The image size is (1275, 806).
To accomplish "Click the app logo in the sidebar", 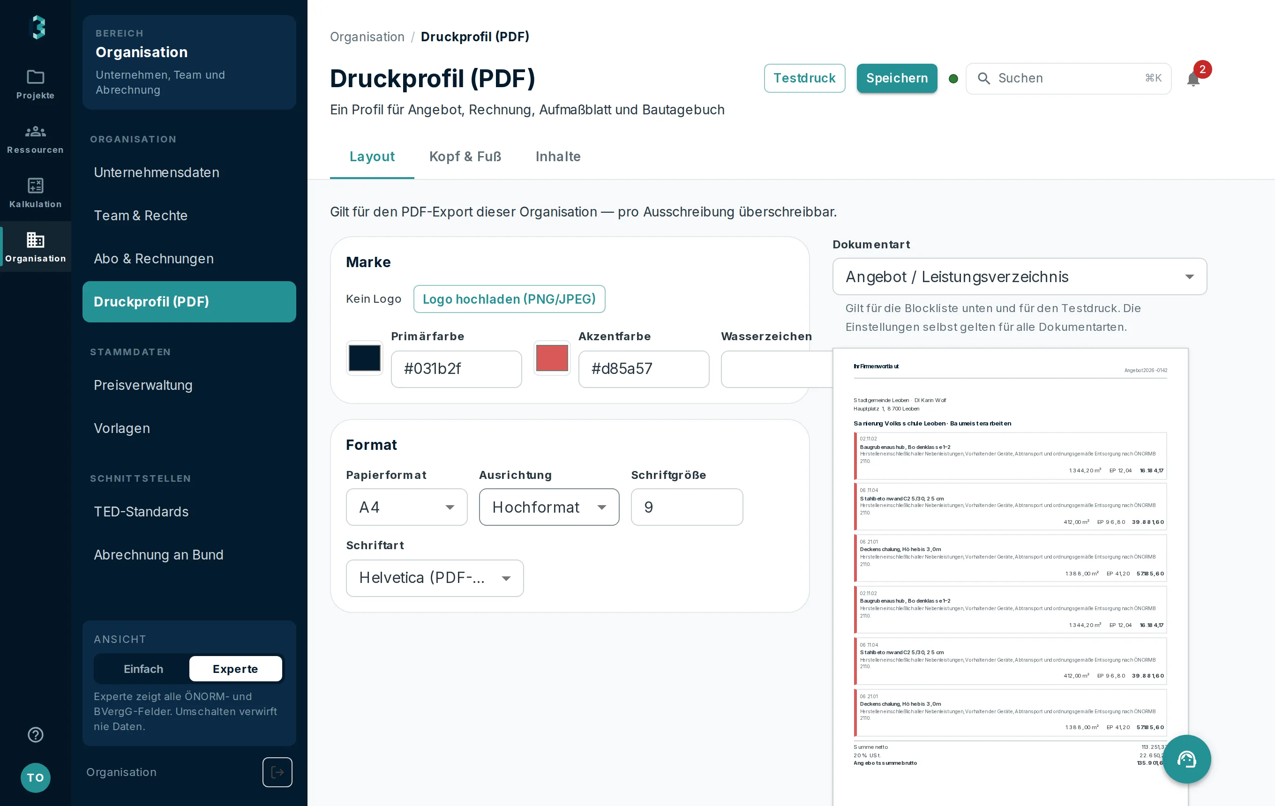I will click(x=37, y=27).
